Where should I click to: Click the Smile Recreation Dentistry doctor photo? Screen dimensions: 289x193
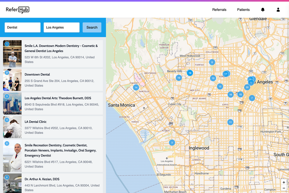point(12,156)
